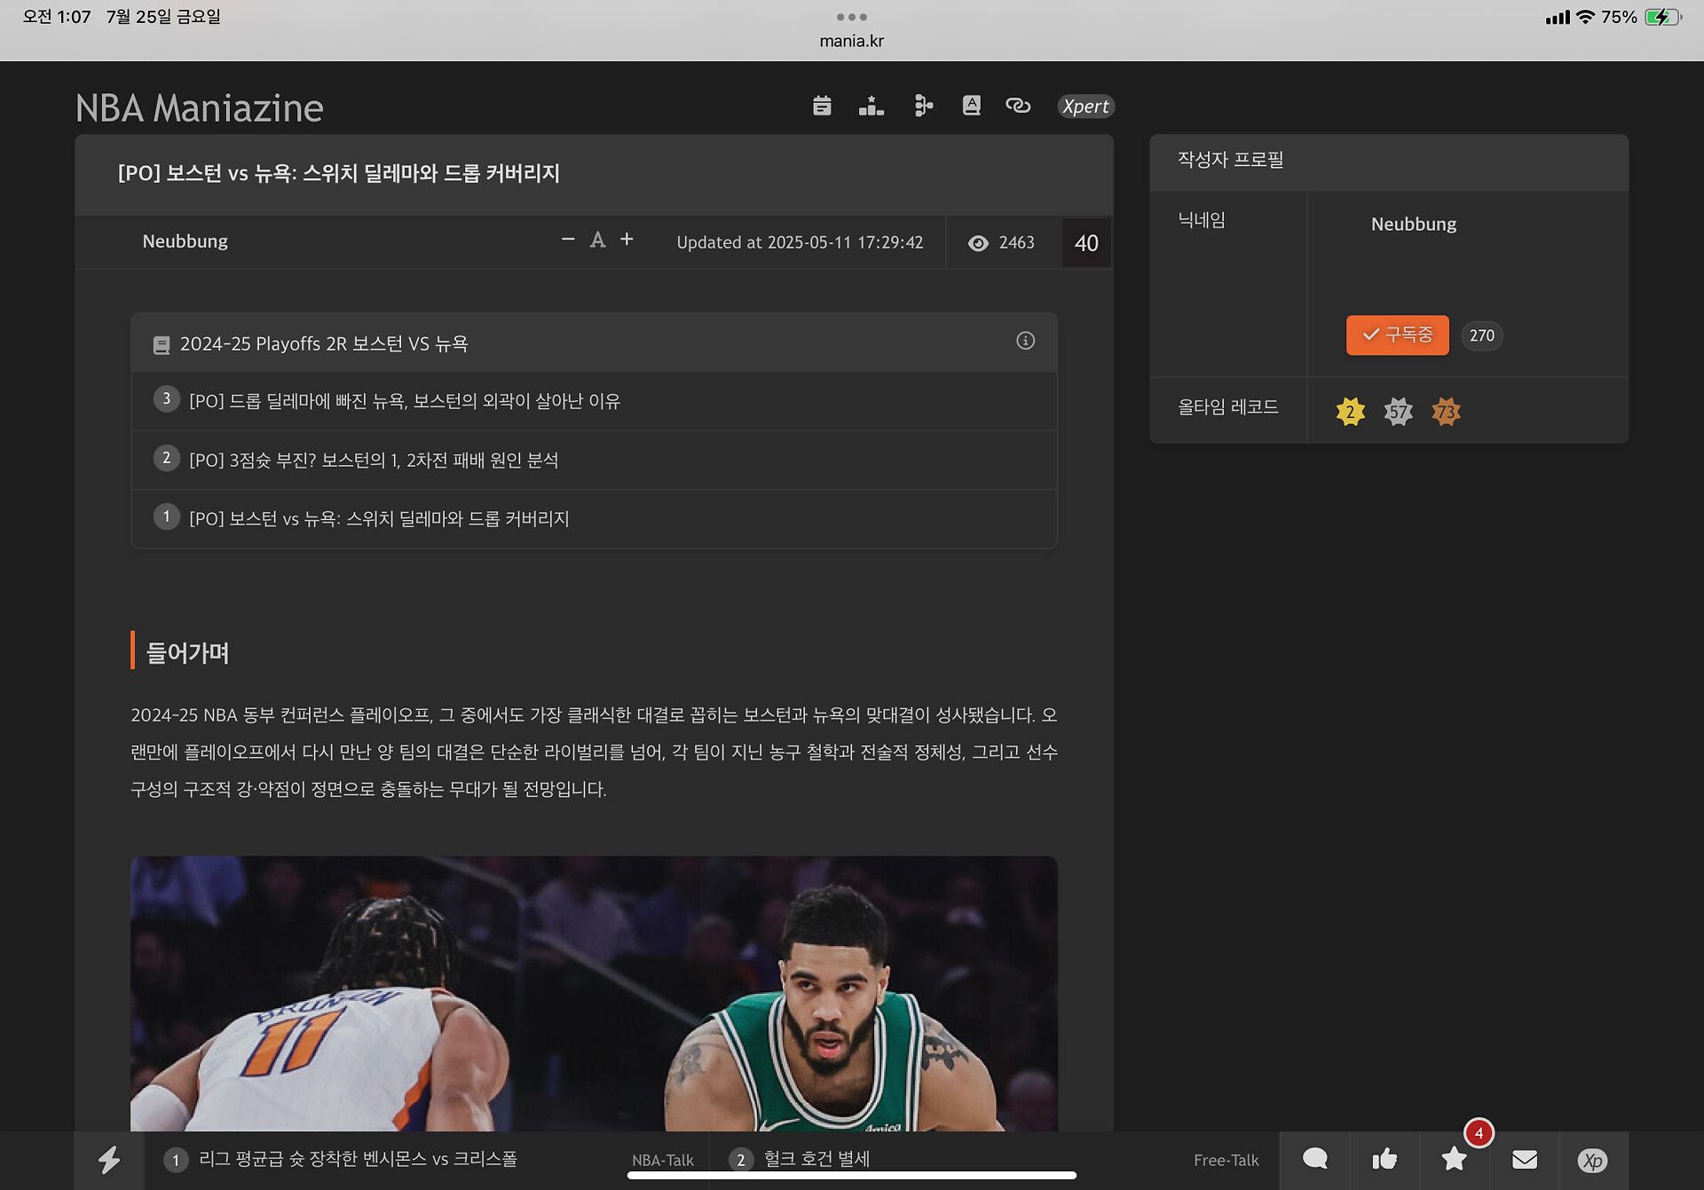Screen dimensions: 1704x1190
Task: Click the lightning bolt icon in bottom bar
Action: (109, 1159)
